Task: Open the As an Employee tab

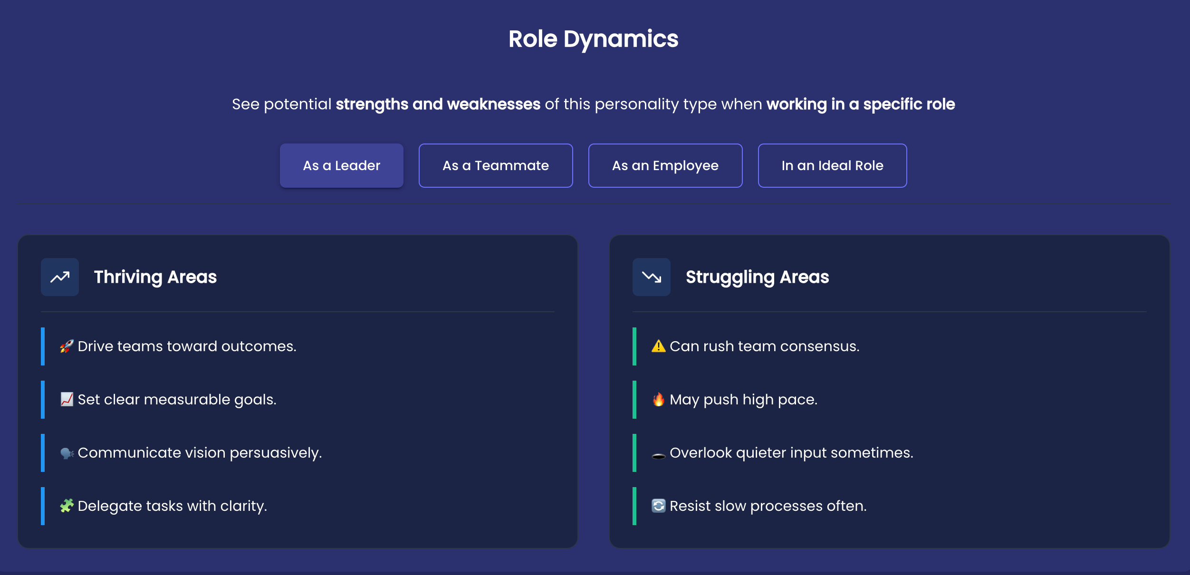Action: [x=665, y=165]
